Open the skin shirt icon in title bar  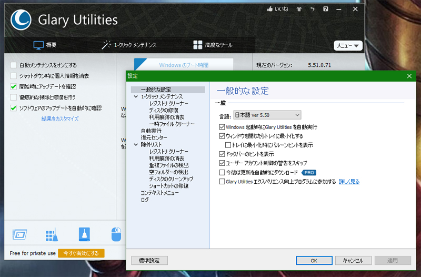point(299,9)
